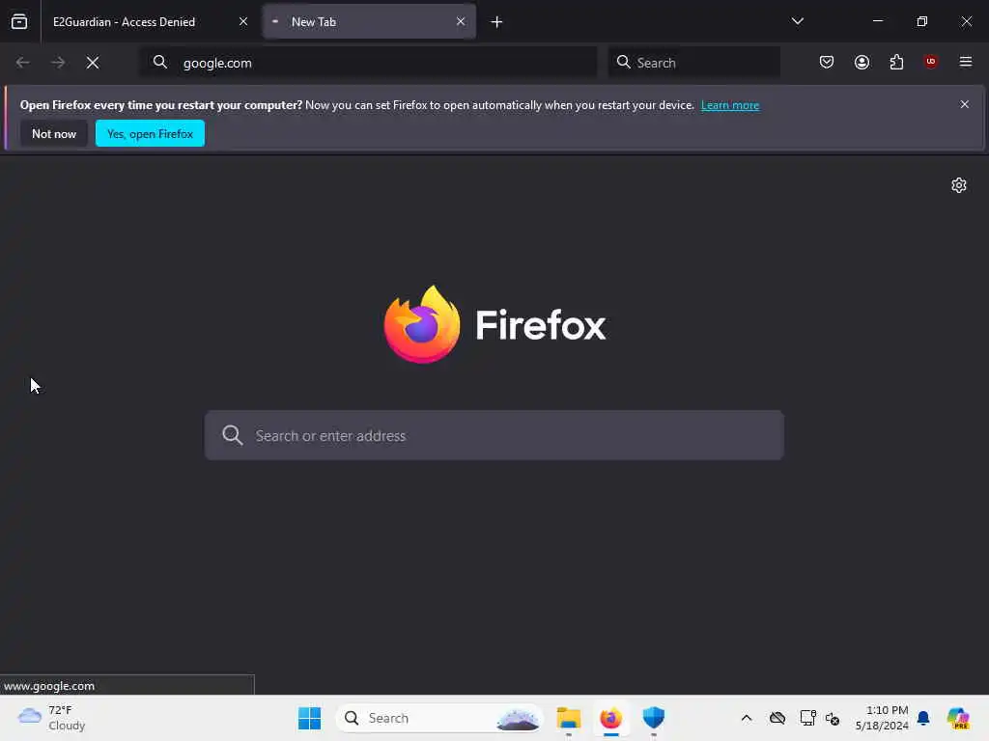The height and width of the screenshot is (741, 989).
Task: Select the New Tab tab
Action: point(369,21)
